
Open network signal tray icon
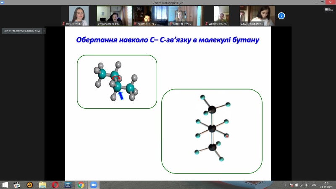pyautogui.click(x=302, y=185)
